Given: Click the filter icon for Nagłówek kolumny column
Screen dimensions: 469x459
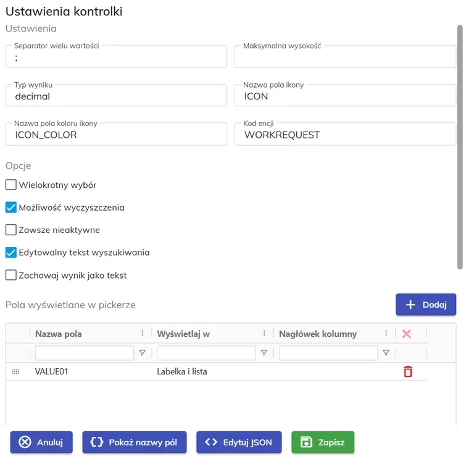Looking at the screenshot, I should click(x=386, y=353).
